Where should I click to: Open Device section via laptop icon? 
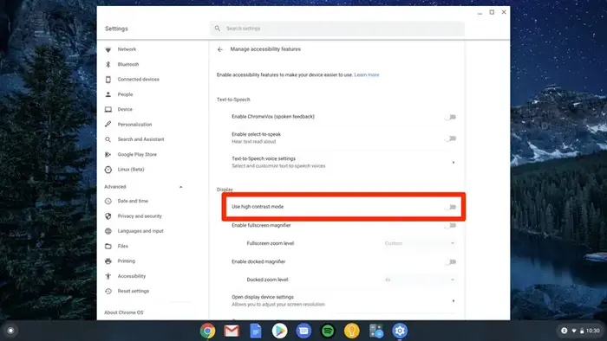(x=108, y=109)
